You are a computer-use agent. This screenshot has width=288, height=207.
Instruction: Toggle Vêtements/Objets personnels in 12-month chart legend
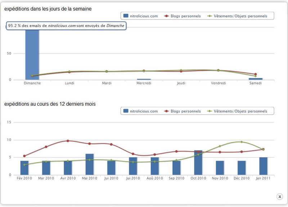237,111
